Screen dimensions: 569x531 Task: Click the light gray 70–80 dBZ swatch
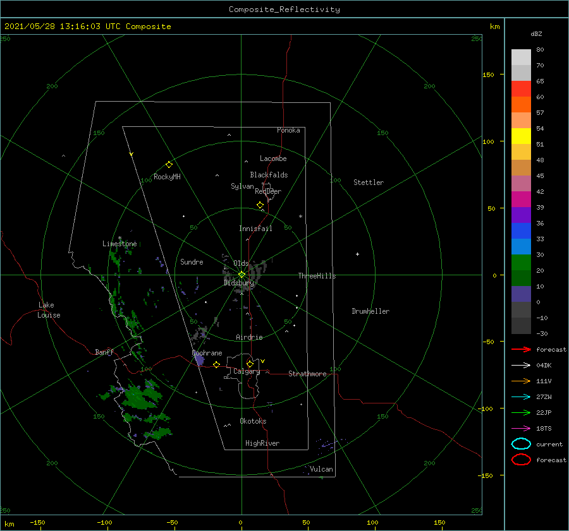[x=521, y=57]
